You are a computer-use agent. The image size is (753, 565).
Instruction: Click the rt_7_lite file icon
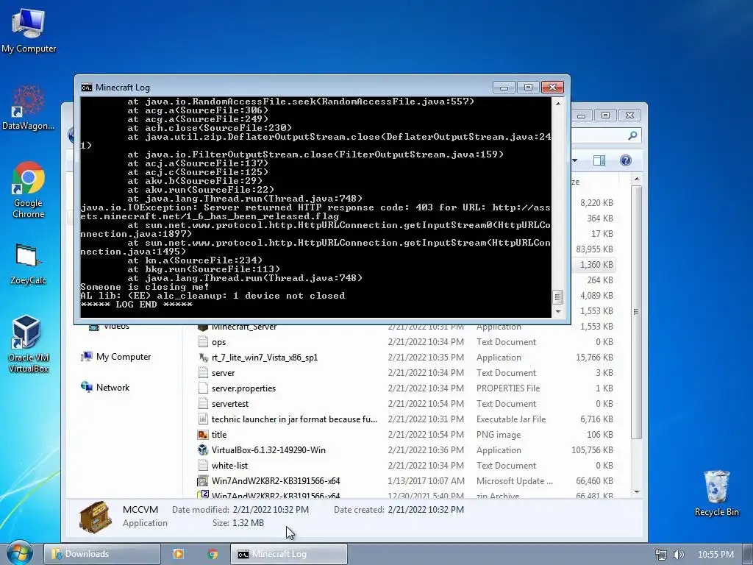tap(203, 358)
